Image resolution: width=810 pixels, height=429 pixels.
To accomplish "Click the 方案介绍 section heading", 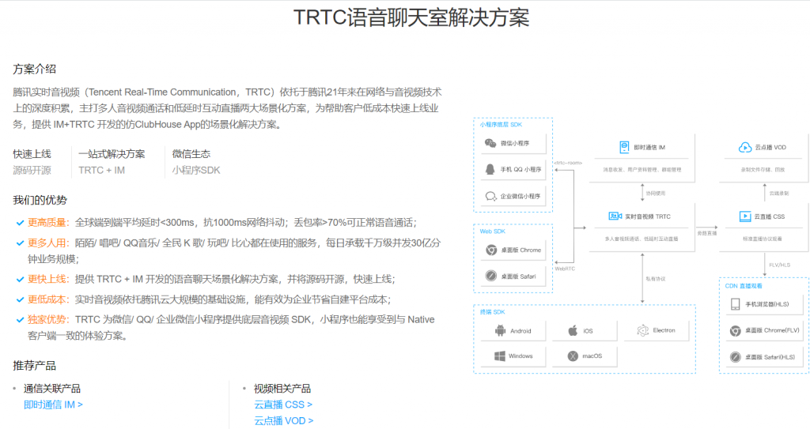I will tap(35, 70).
